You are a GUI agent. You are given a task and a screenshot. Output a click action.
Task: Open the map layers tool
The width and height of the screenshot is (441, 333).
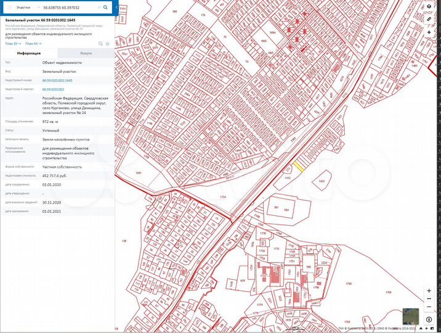429,6
